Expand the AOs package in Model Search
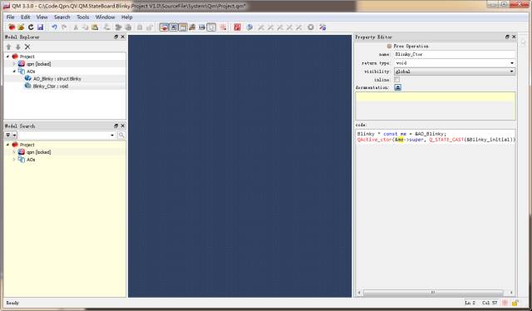Screen dimensions: 532x311 (x=14, y=160)
